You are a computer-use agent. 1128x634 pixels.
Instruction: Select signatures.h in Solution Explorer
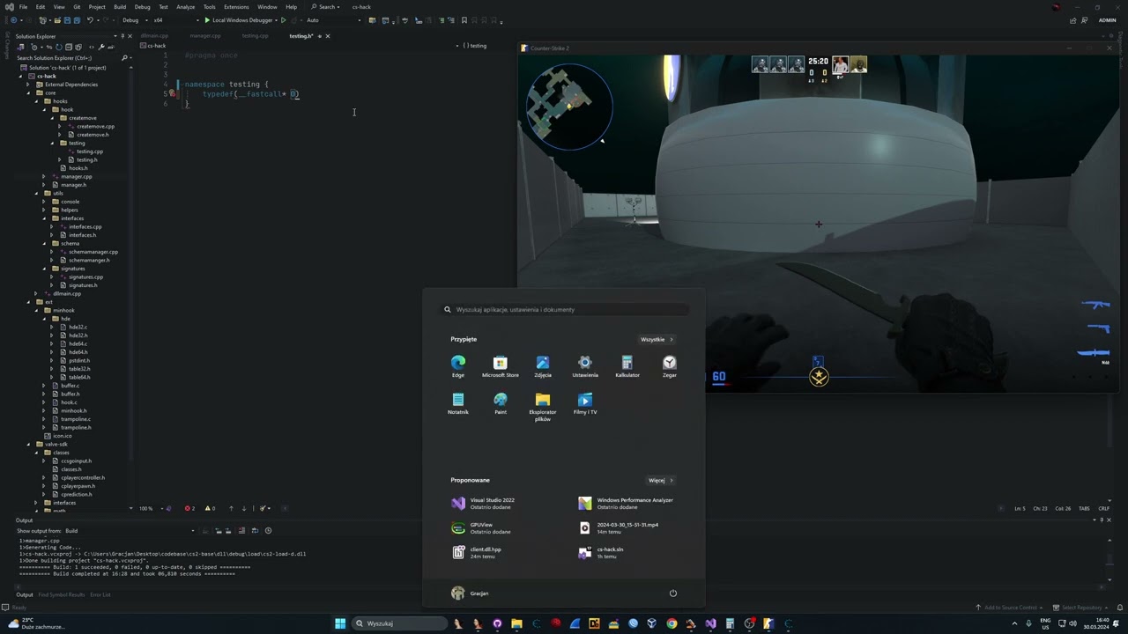83,285
